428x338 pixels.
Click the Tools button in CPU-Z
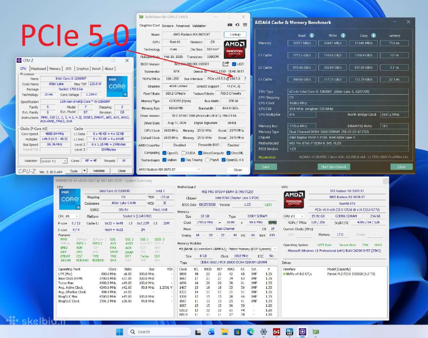point(74,171)
